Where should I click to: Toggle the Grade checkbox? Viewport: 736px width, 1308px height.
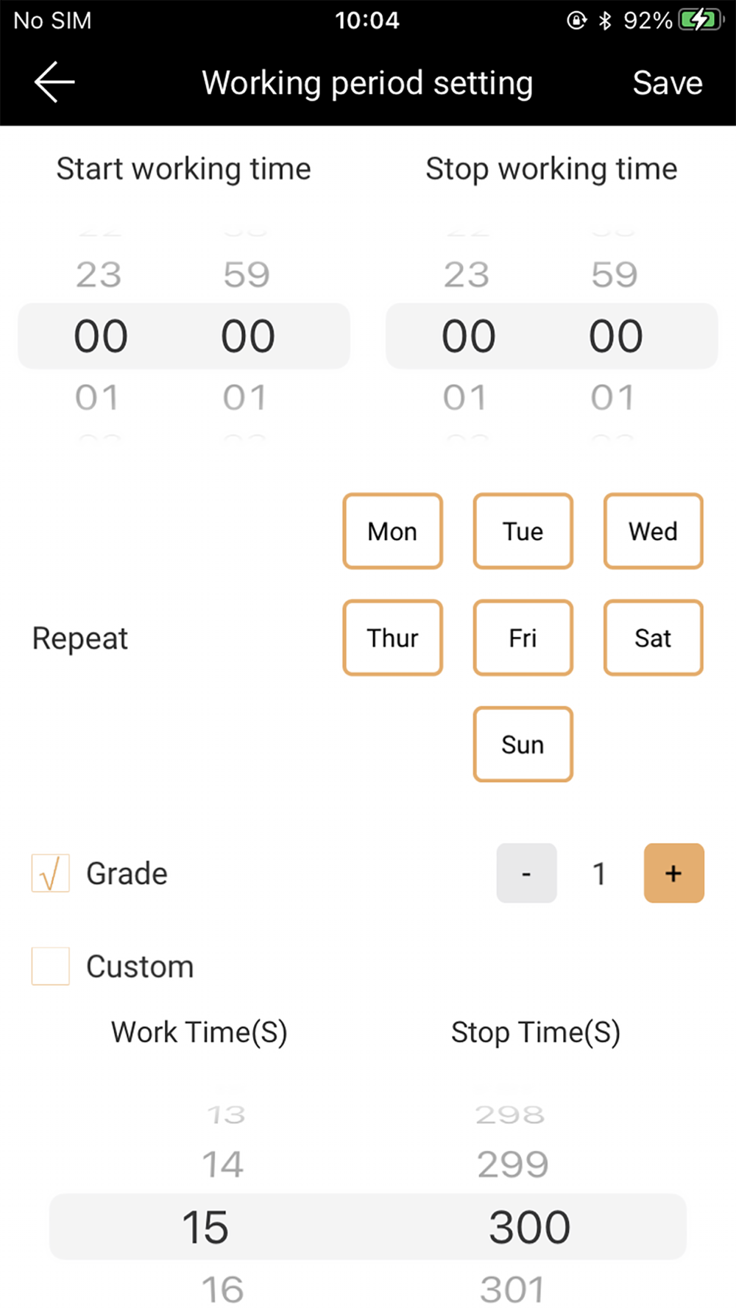[51, 873]
